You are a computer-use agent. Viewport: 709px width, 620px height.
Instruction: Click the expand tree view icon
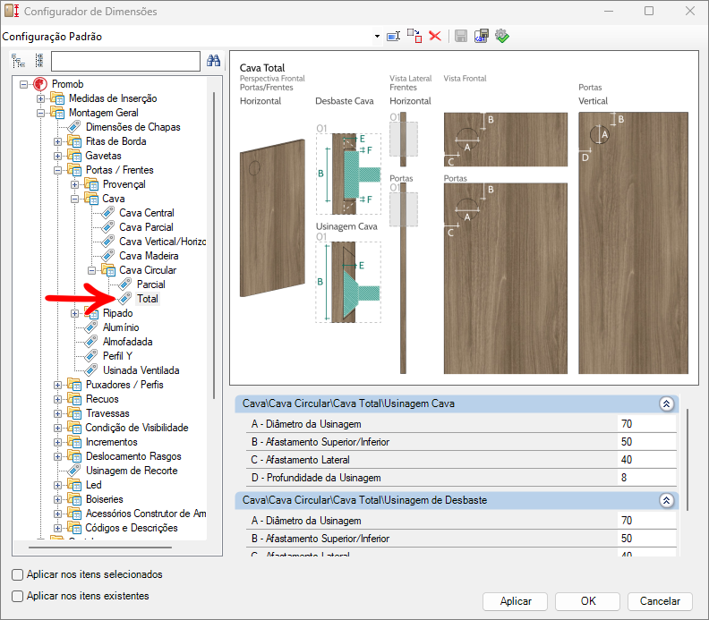(18, 61)
